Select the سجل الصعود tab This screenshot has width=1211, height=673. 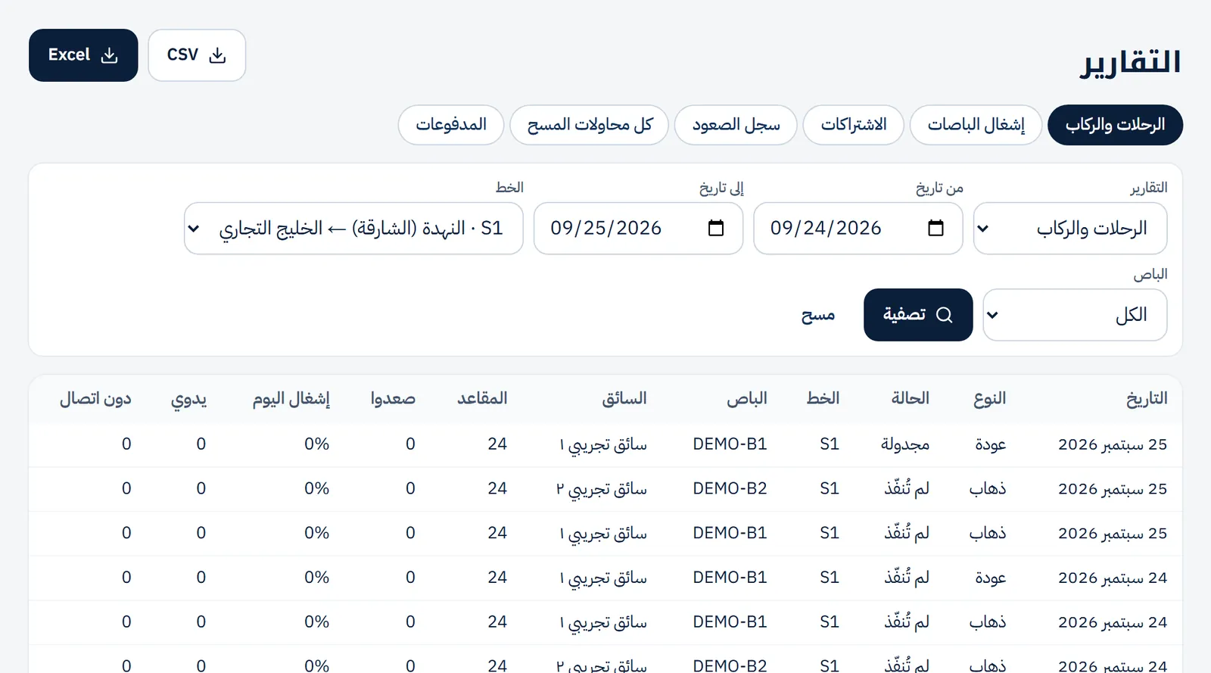[736, 125]
